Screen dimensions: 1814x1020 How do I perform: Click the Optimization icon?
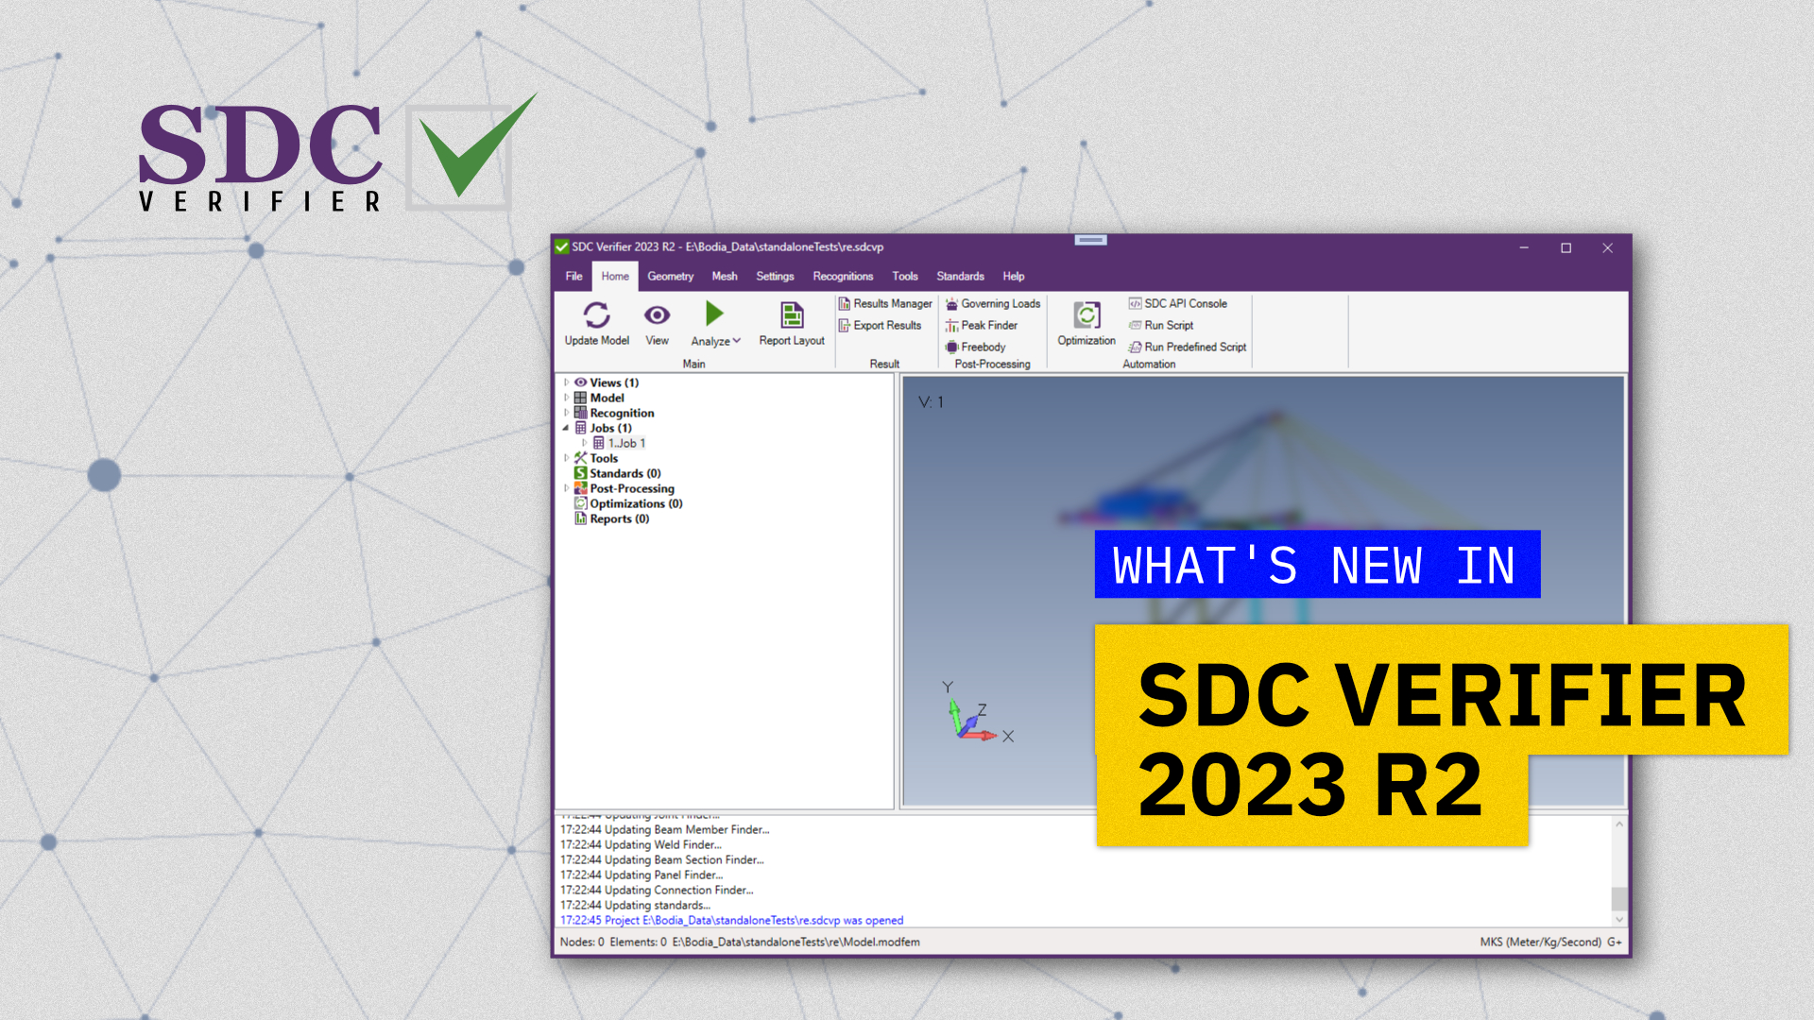tap(1087, 314)
